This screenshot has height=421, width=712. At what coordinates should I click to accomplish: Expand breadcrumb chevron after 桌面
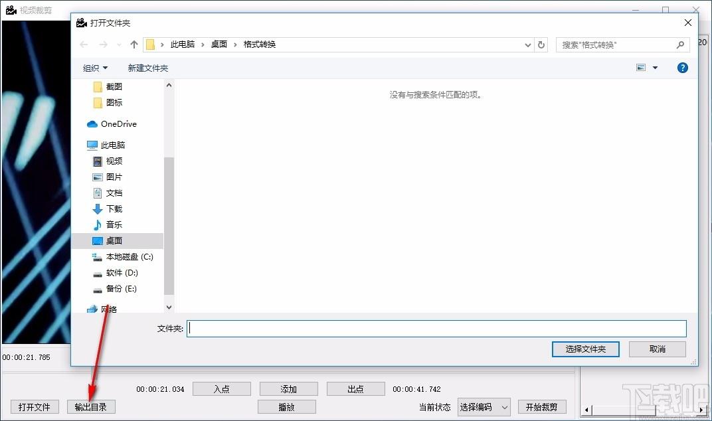pyautogui.click(x=235, y=44)
